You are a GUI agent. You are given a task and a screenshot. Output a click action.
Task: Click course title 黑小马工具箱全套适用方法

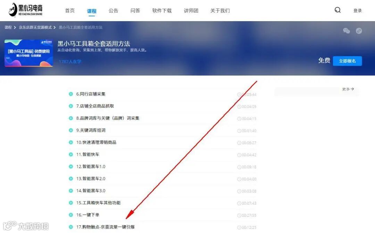(x=94, y=44)
